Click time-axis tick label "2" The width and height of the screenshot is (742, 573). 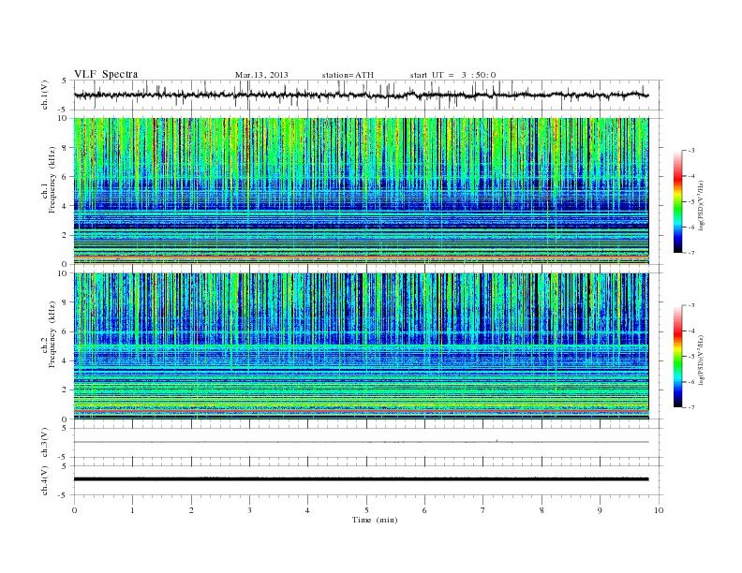(x=191, y=510)
